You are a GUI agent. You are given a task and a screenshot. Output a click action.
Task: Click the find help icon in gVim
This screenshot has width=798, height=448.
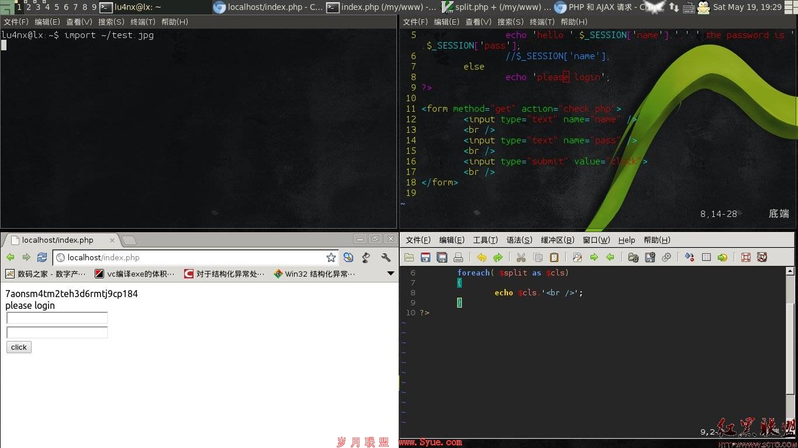762,257
